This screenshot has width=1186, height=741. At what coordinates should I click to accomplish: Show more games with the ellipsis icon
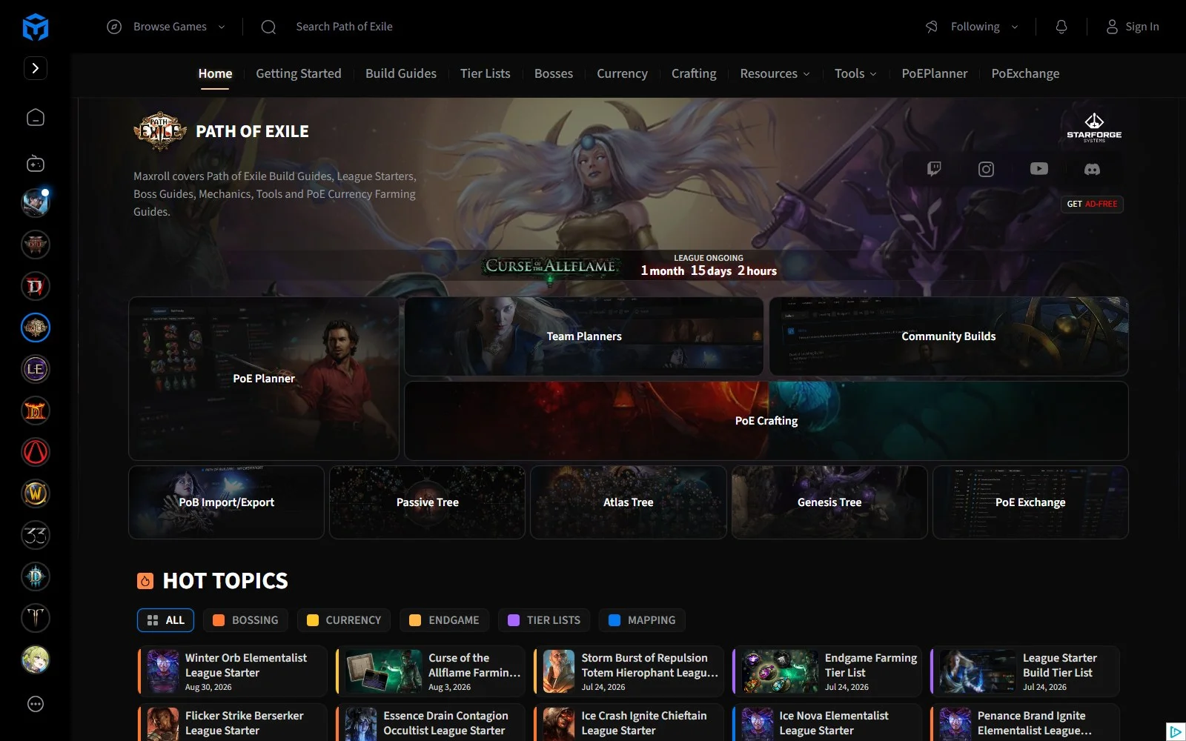36,704
